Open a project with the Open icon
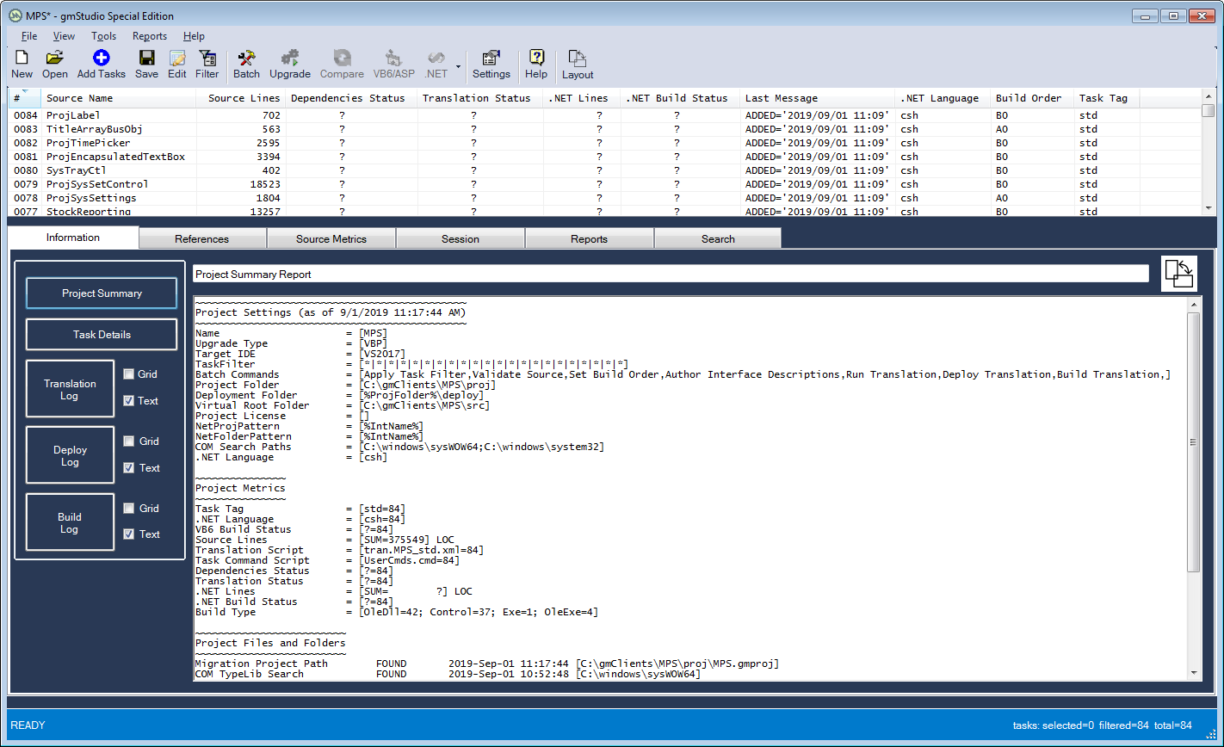Image resolution: width=1224 pixels, height=747 pixels. point(55,59)
